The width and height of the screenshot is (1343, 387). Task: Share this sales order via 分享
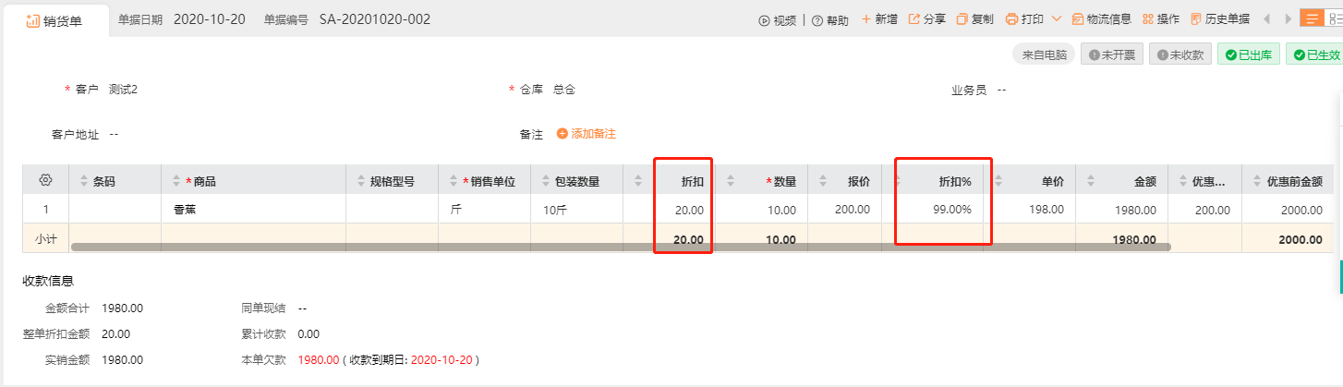click(927, 19)
